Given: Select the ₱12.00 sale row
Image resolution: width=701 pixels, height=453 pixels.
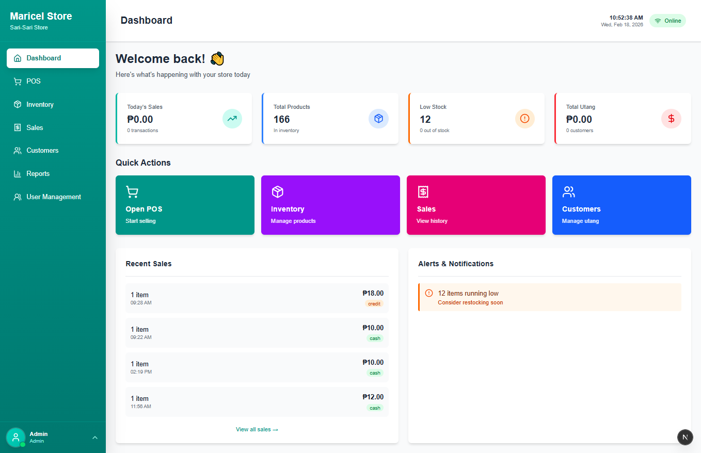Looking at the screenshot, I should [x=257, y=402].
